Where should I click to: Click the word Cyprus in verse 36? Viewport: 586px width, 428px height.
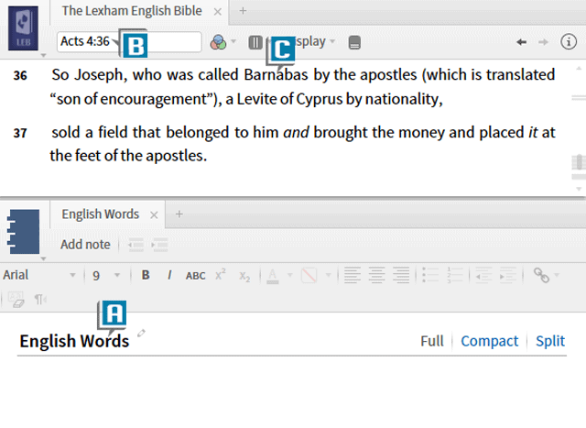click(320, 99)
